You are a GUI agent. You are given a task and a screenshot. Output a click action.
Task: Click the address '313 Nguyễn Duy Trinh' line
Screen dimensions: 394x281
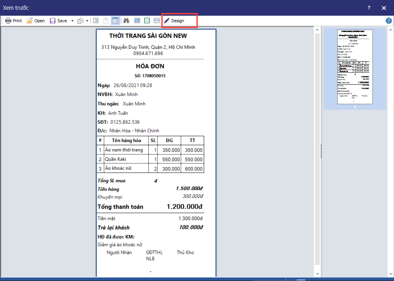tap(148, 47)
